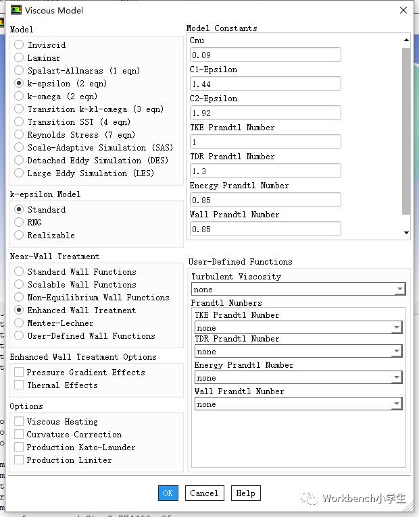Viewport: 419px width, 517px height.
Task: Choose Realizable k-epsilon model
Action: 19,235
